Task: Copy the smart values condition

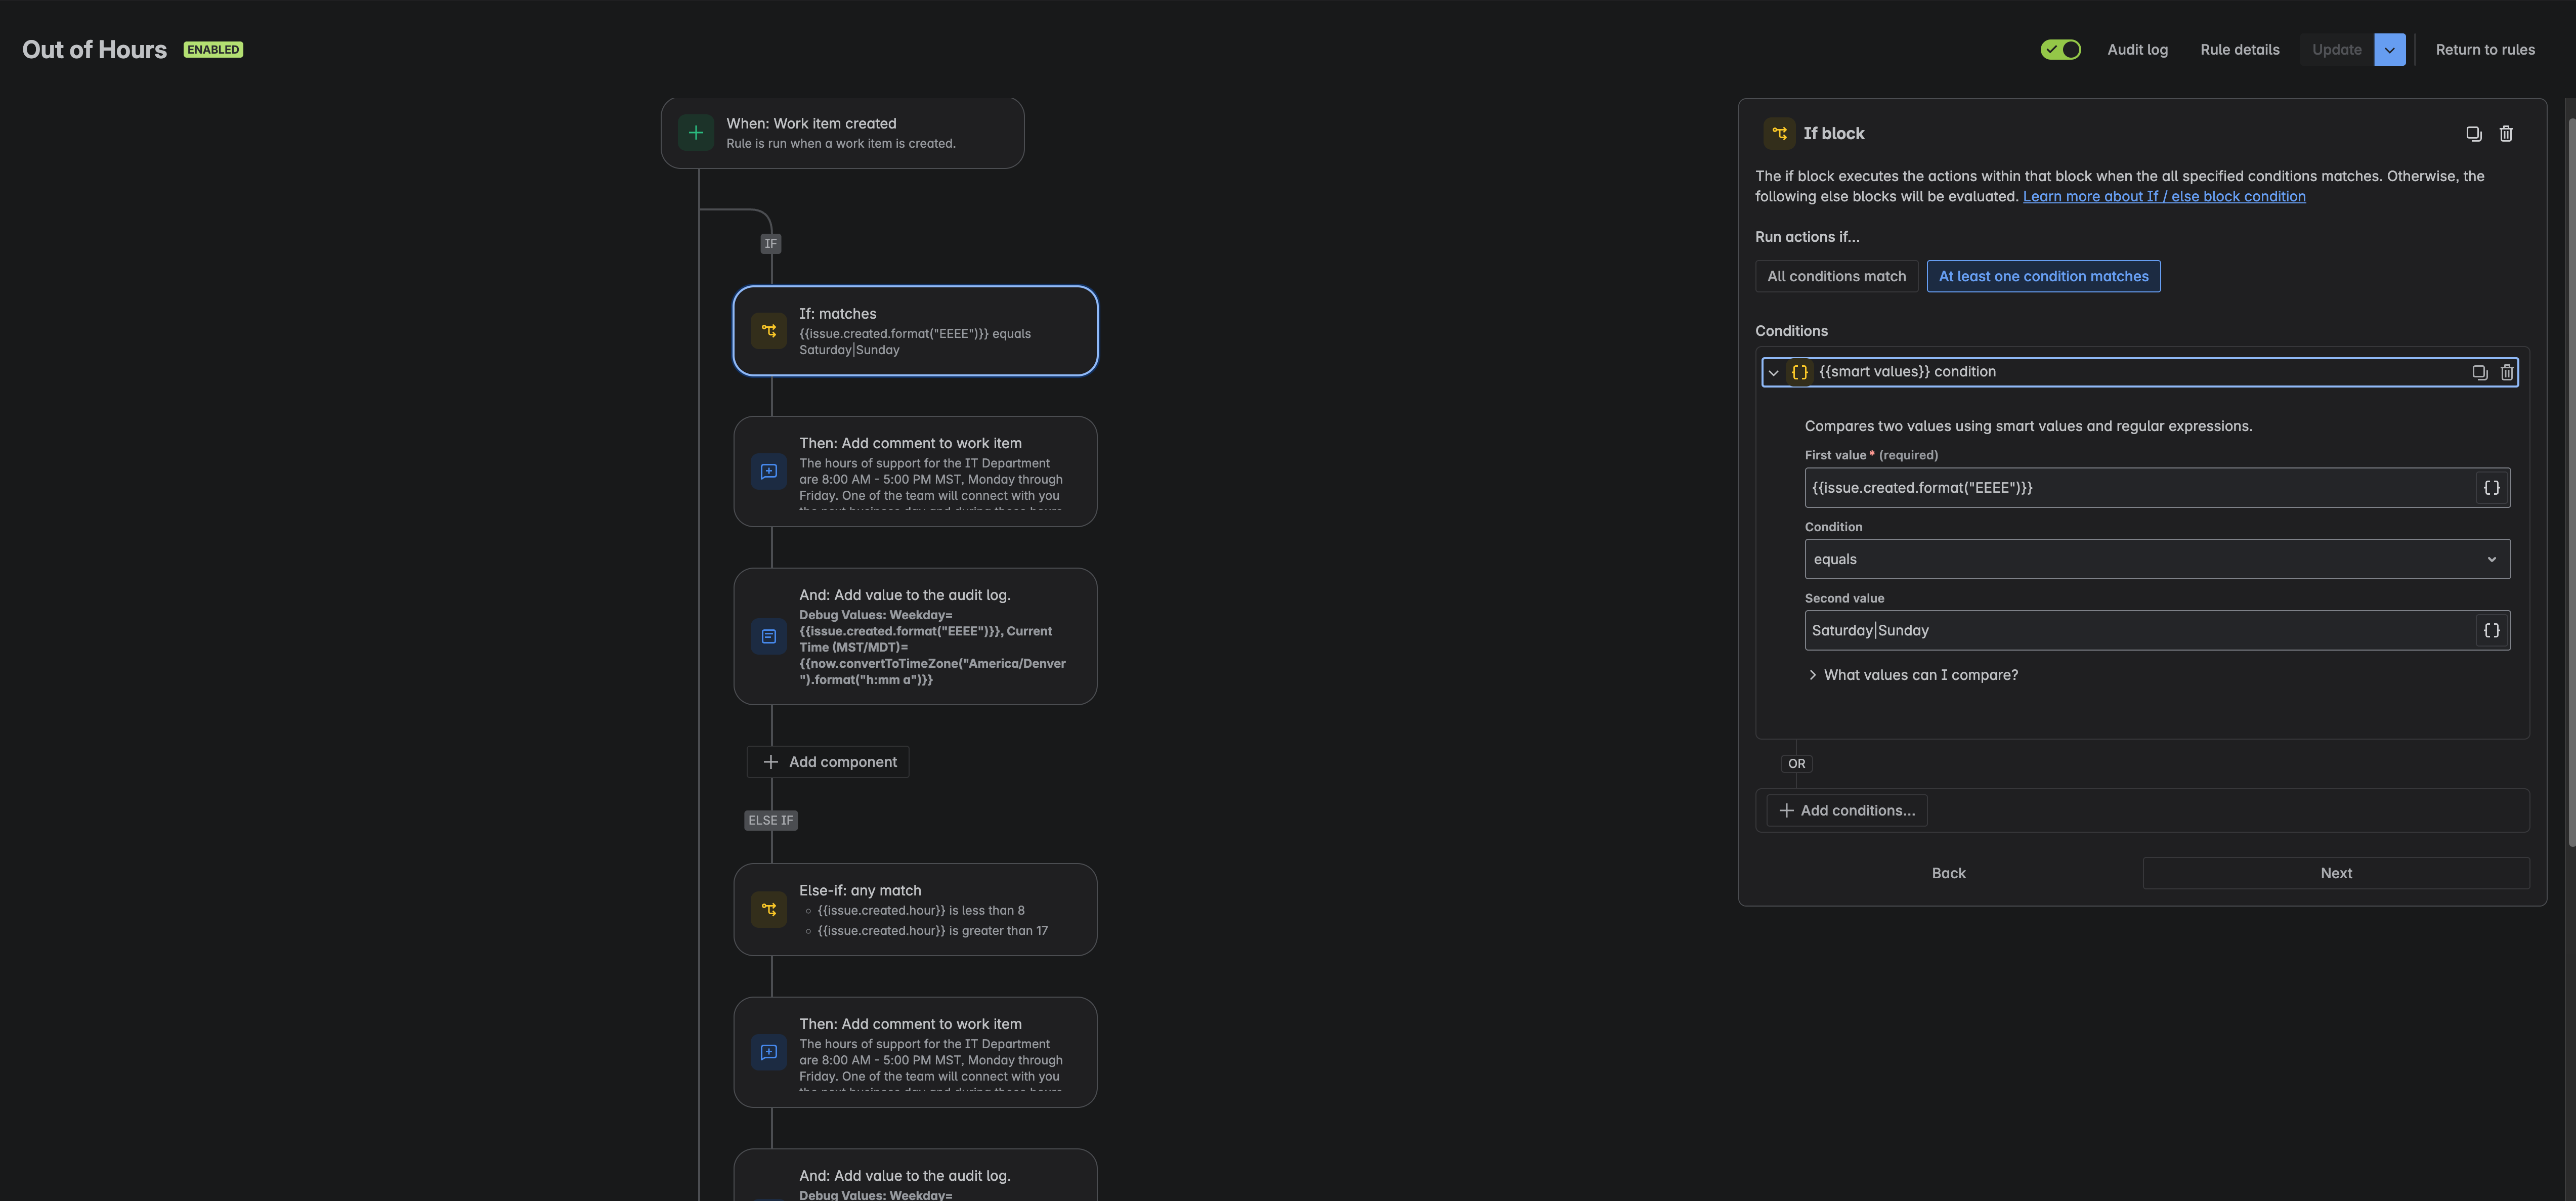Action: pyautogui.click(x=2479, y=372)
